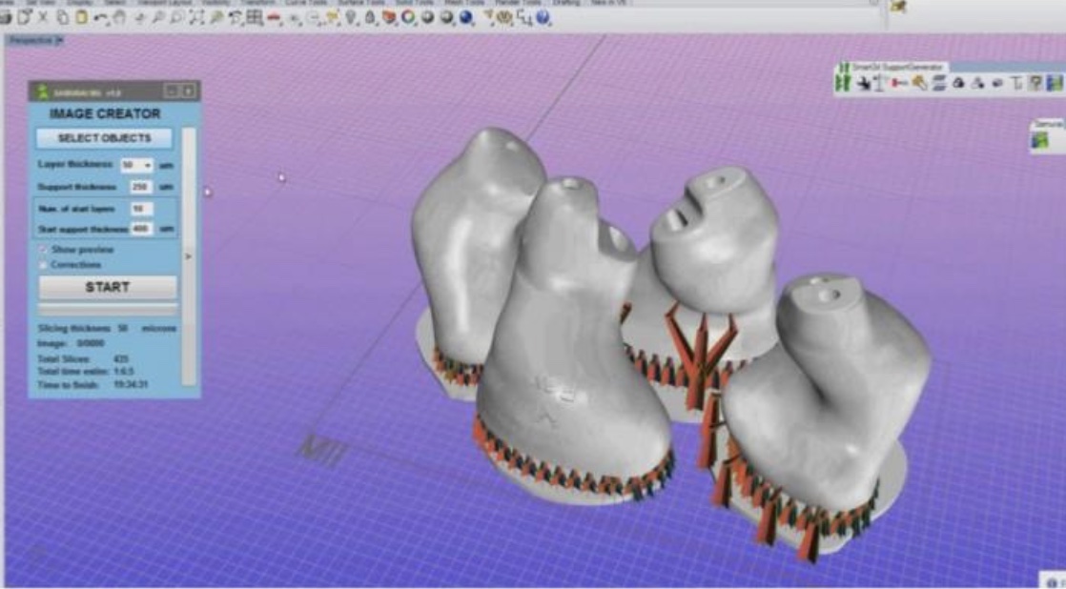The image size is (1066, 589).
Task: Click the Help icon ending main toolbar
Action: point(543,19)
